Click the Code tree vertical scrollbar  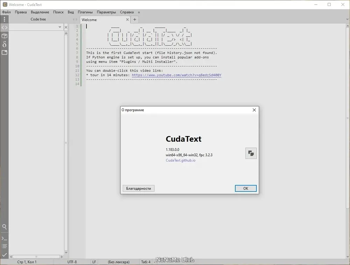click(x=66, y=142)
